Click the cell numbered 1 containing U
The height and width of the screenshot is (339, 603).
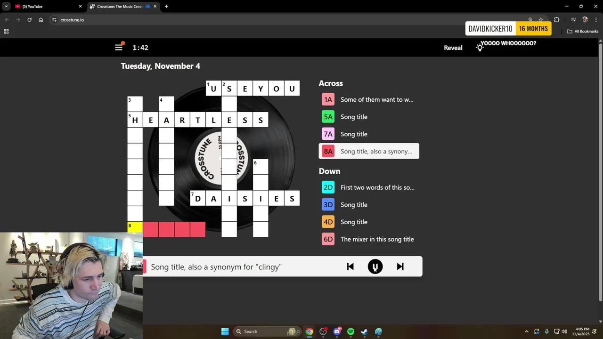213,88
